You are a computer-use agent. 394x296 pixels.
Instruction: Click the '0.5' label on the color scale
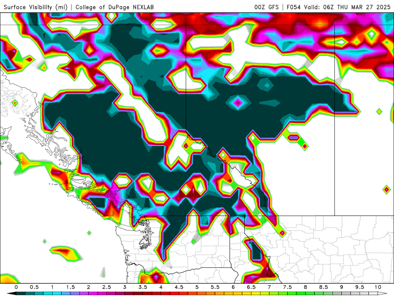34,287
